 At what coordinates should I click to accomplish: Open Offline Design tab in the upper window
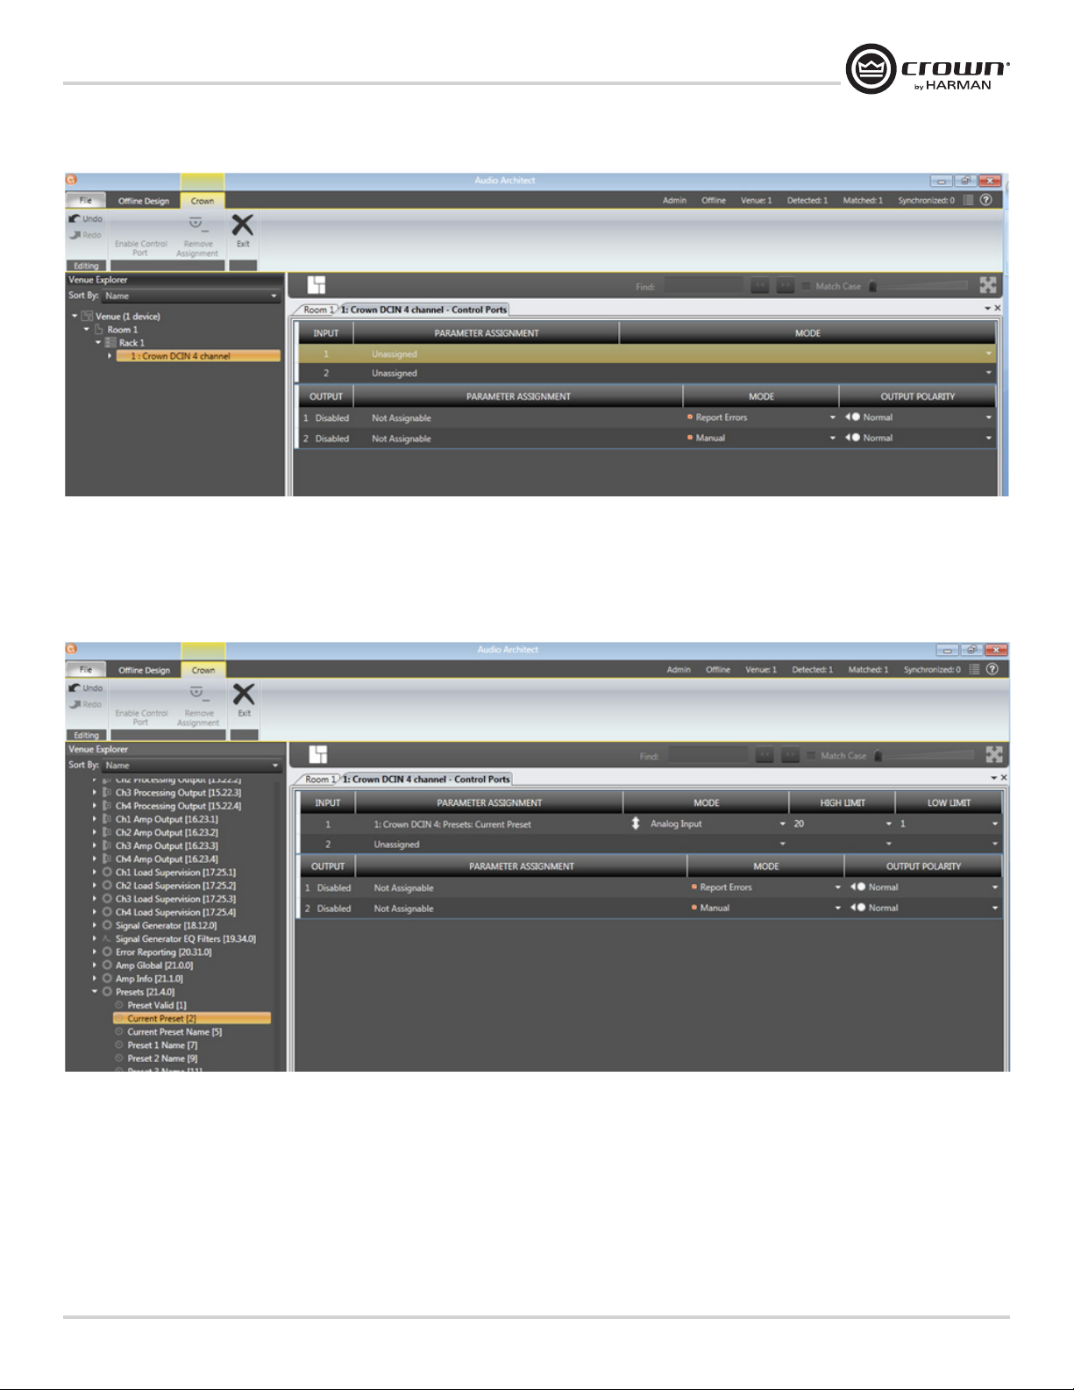[x=144, y=201]
